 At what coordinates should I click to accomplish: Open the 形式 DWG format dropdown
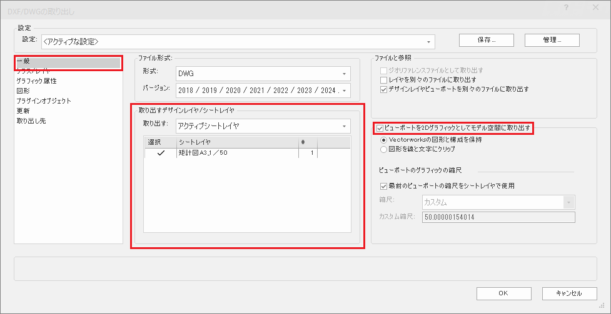(x=263, y=74)
